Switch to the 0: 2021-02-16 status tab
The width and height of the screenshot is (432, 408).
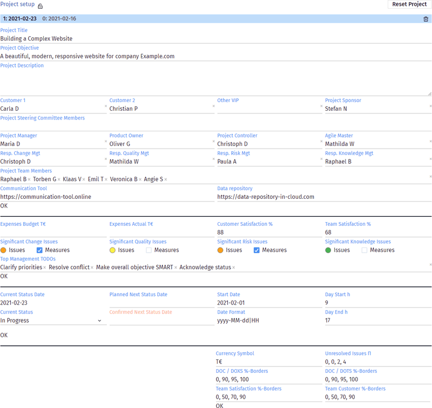(59, 19)
